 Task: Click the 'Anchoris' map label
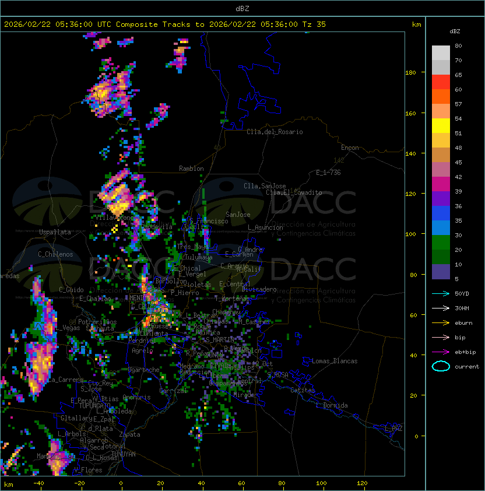[x=136, y=397]
